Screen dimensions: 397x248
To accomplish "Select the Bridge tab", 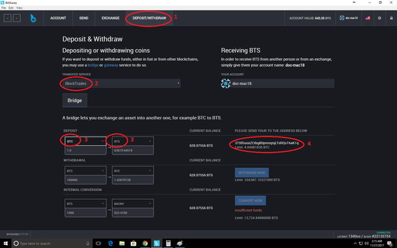I will click(74, 100).
